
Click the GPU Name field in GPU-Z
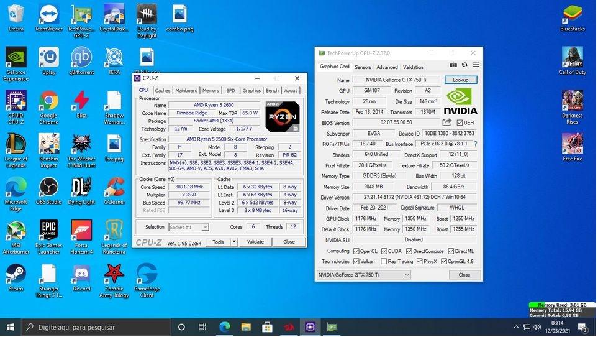coord(396,80)
